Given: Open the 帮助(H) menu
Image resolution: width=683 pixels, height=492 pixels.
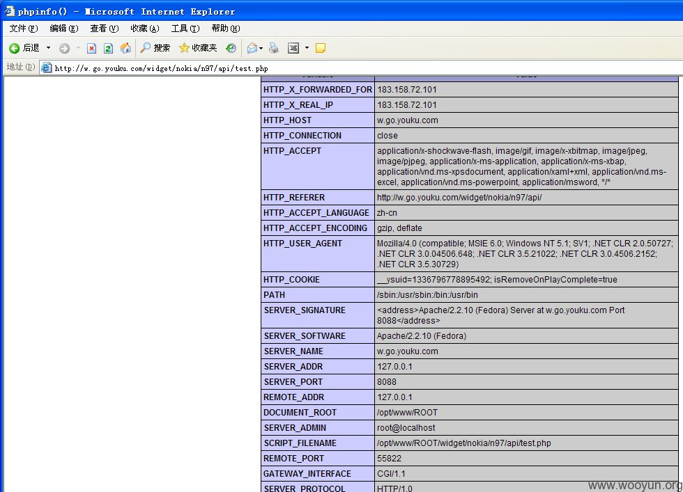Looking at the screenshot, I should click(x=226, y=29).
